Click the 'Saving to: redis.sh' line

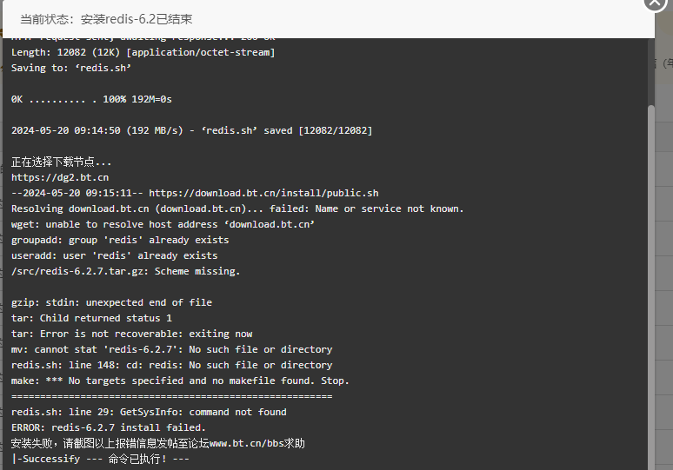tap(71, 68)
